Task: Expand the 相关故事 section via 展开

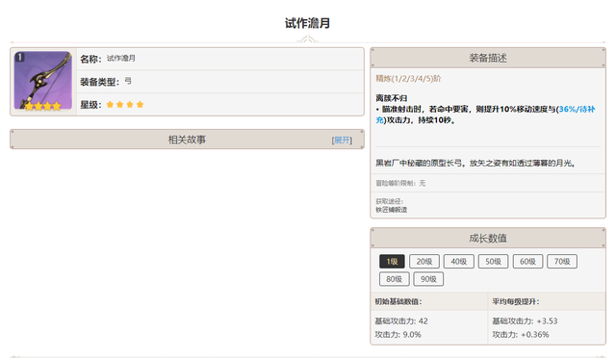Action: (x=342, y=141)
